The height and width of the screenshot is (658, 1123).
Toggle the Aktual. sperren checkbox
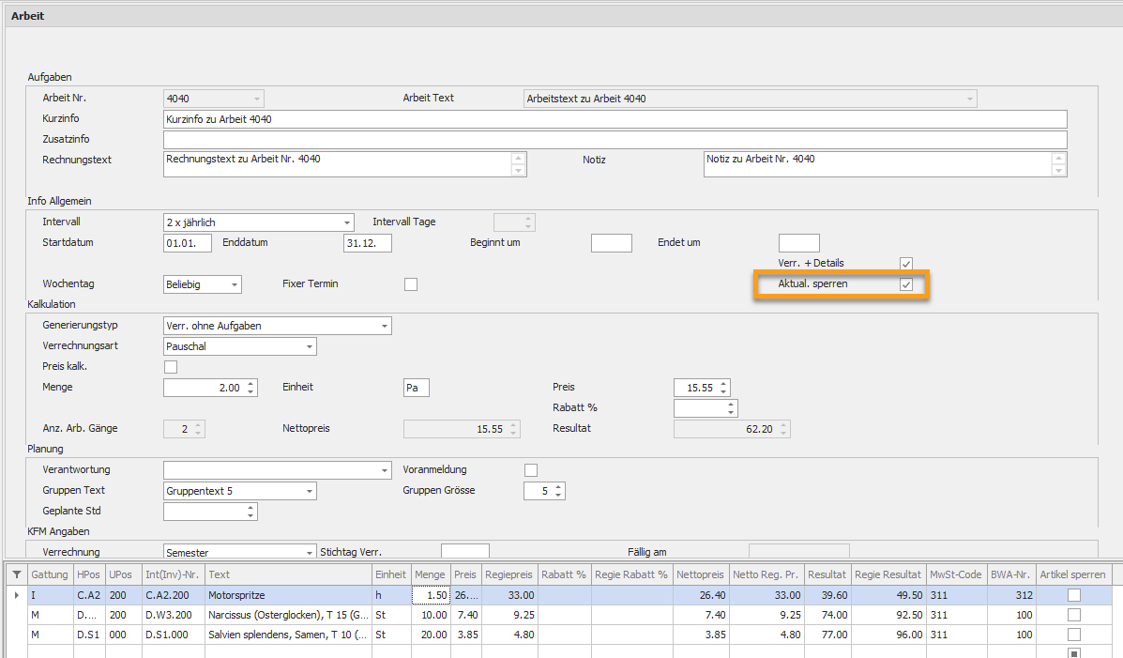(x=906, y=284)
